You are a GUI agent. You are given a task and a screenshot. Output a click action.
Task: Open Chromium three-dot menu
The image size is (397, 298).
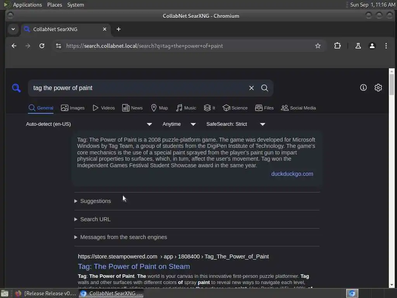coord(386,46)
